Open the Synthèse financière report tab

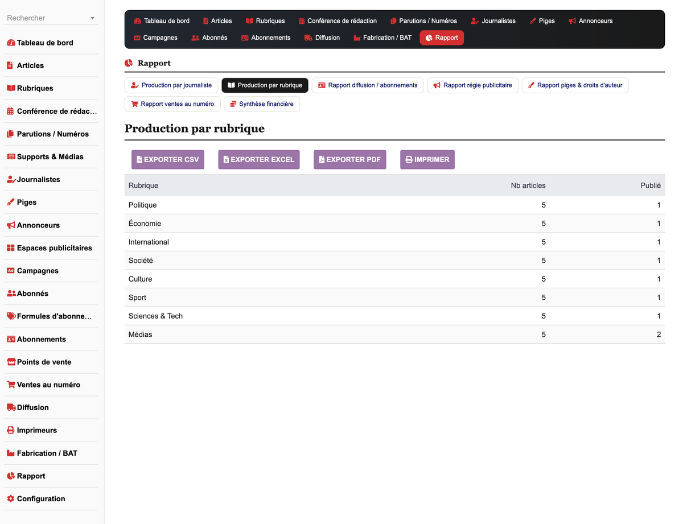[262, 104]
